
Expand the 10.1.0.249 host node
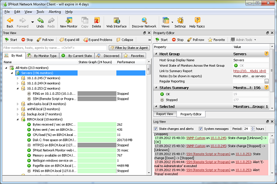(18, 83)
